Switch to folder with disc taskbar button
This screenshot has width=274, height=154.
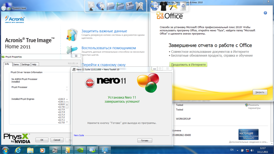tap(68, 150)
